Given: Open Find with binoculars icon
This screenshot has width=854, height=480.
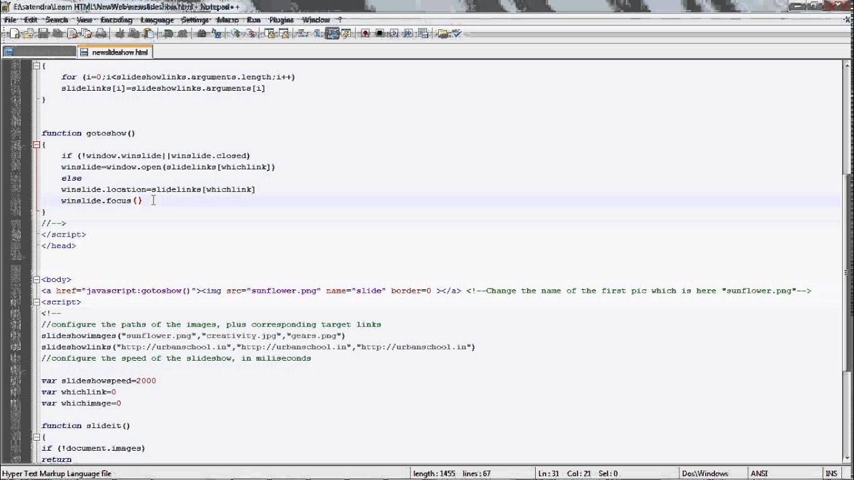Looking at the screenshot, I should pyautogui.click(x=201, y=33).
